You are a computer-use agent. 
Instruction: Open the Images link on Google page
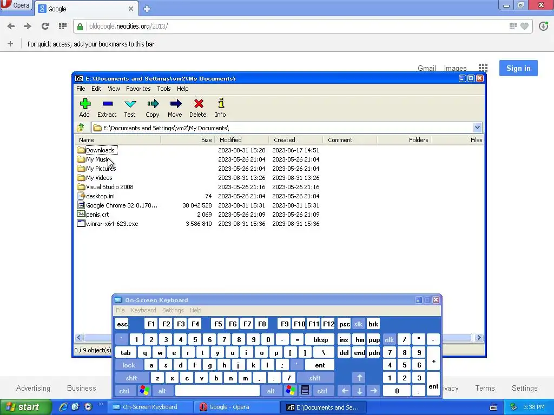(x=455, y=68)
